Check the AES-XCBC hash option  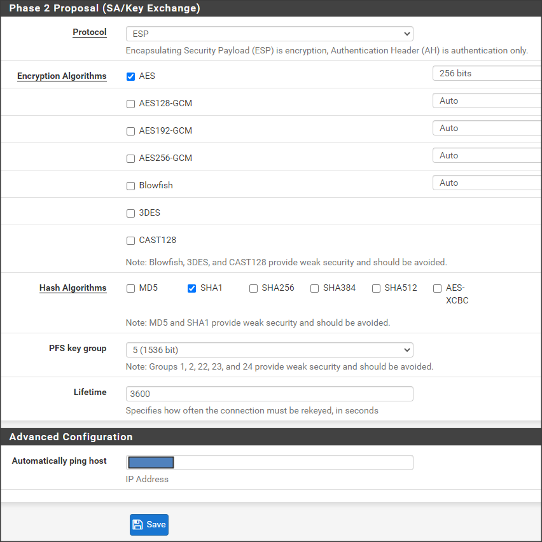click(437, 288)
